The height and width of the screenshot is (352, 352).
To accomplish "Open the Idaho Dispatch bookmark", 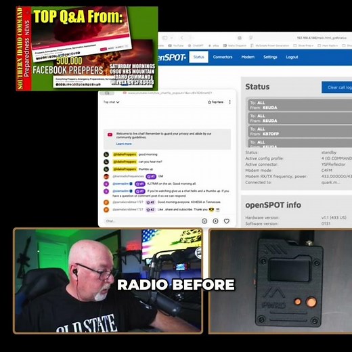I will [x=235, y=45].
